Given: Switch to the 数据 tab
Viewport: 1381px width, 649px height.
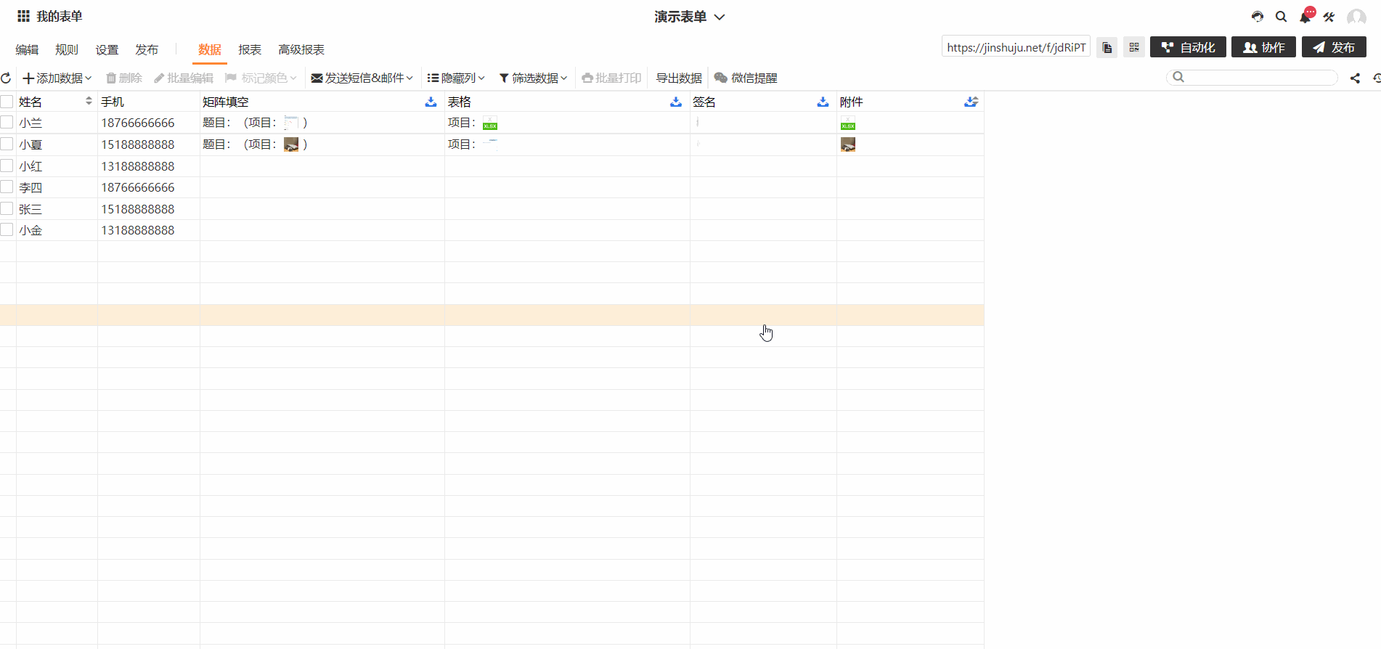Looking at the screenshot, I should coord(210,49).
